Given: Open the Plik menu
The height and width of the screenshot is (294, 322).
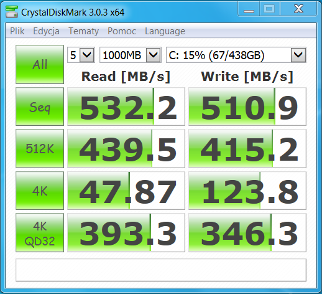Looking at the screenshot, I should [x=17, y=31].
